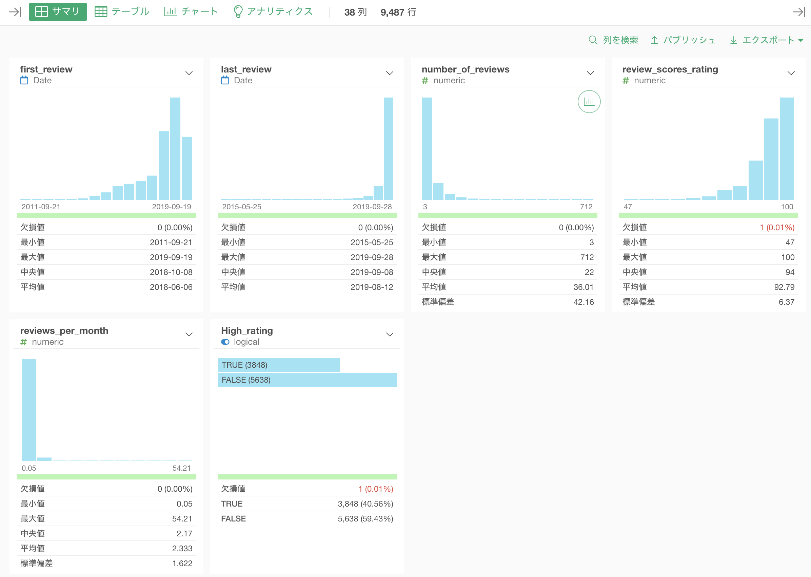Click number_of_reviews mean value 36.01

583,287
